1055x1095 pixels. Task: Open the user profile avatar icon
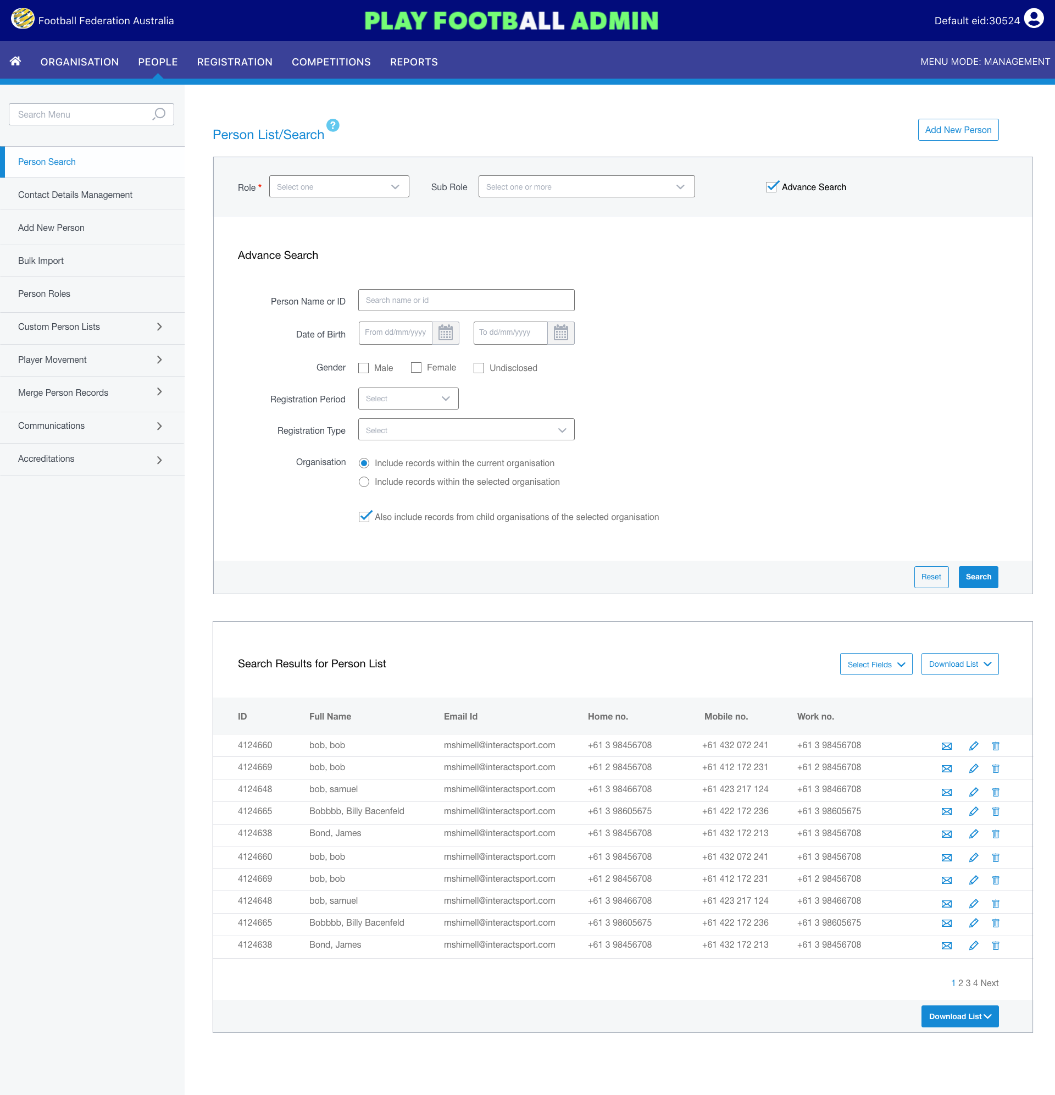pyautogui.click(x=1034, y=19)
